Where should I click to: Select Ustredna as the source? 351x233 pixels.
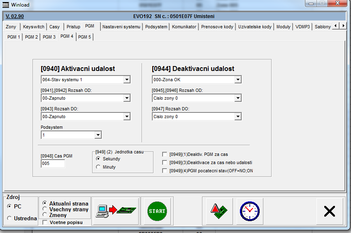9,218
